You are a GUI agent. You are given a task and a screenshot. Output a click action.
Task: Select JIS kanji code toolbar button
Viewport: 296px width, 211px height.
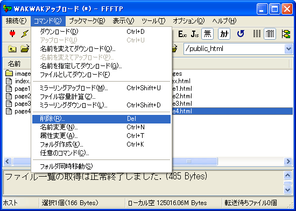click(x=195, y=34)
